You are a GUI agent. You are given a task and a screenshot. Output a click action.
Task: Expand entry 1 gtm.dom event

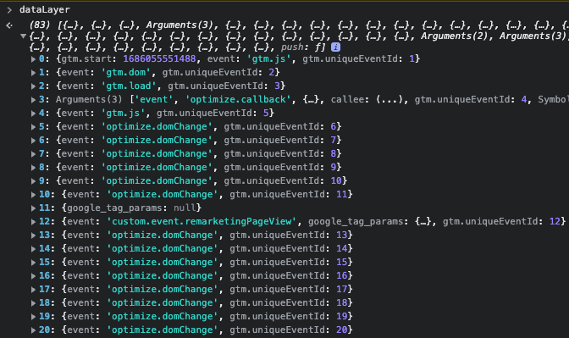[x=33, y=73]
